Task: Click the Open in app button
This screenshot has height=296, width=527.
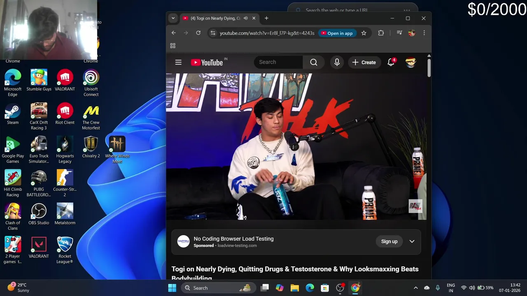Action: click(x=337, y=33)
